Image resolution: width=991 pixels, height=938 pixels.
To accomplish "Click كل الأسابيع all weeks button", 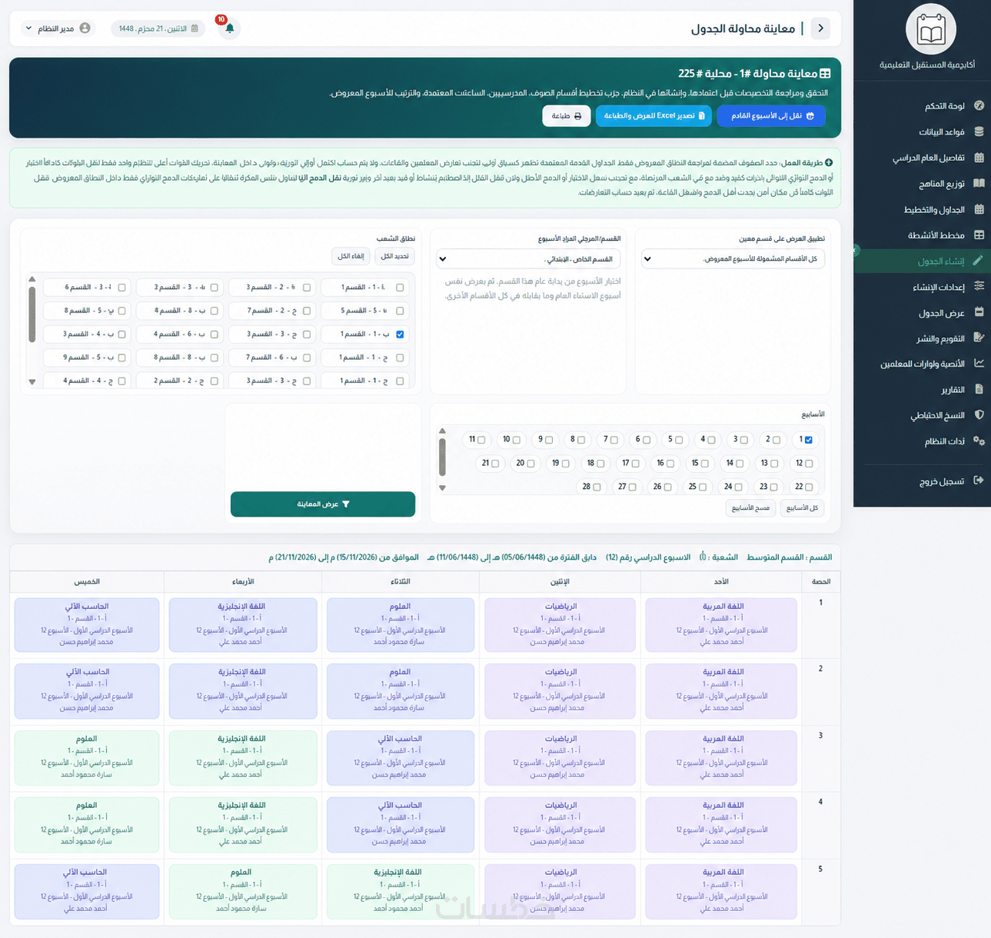I will tap(803, 508).
